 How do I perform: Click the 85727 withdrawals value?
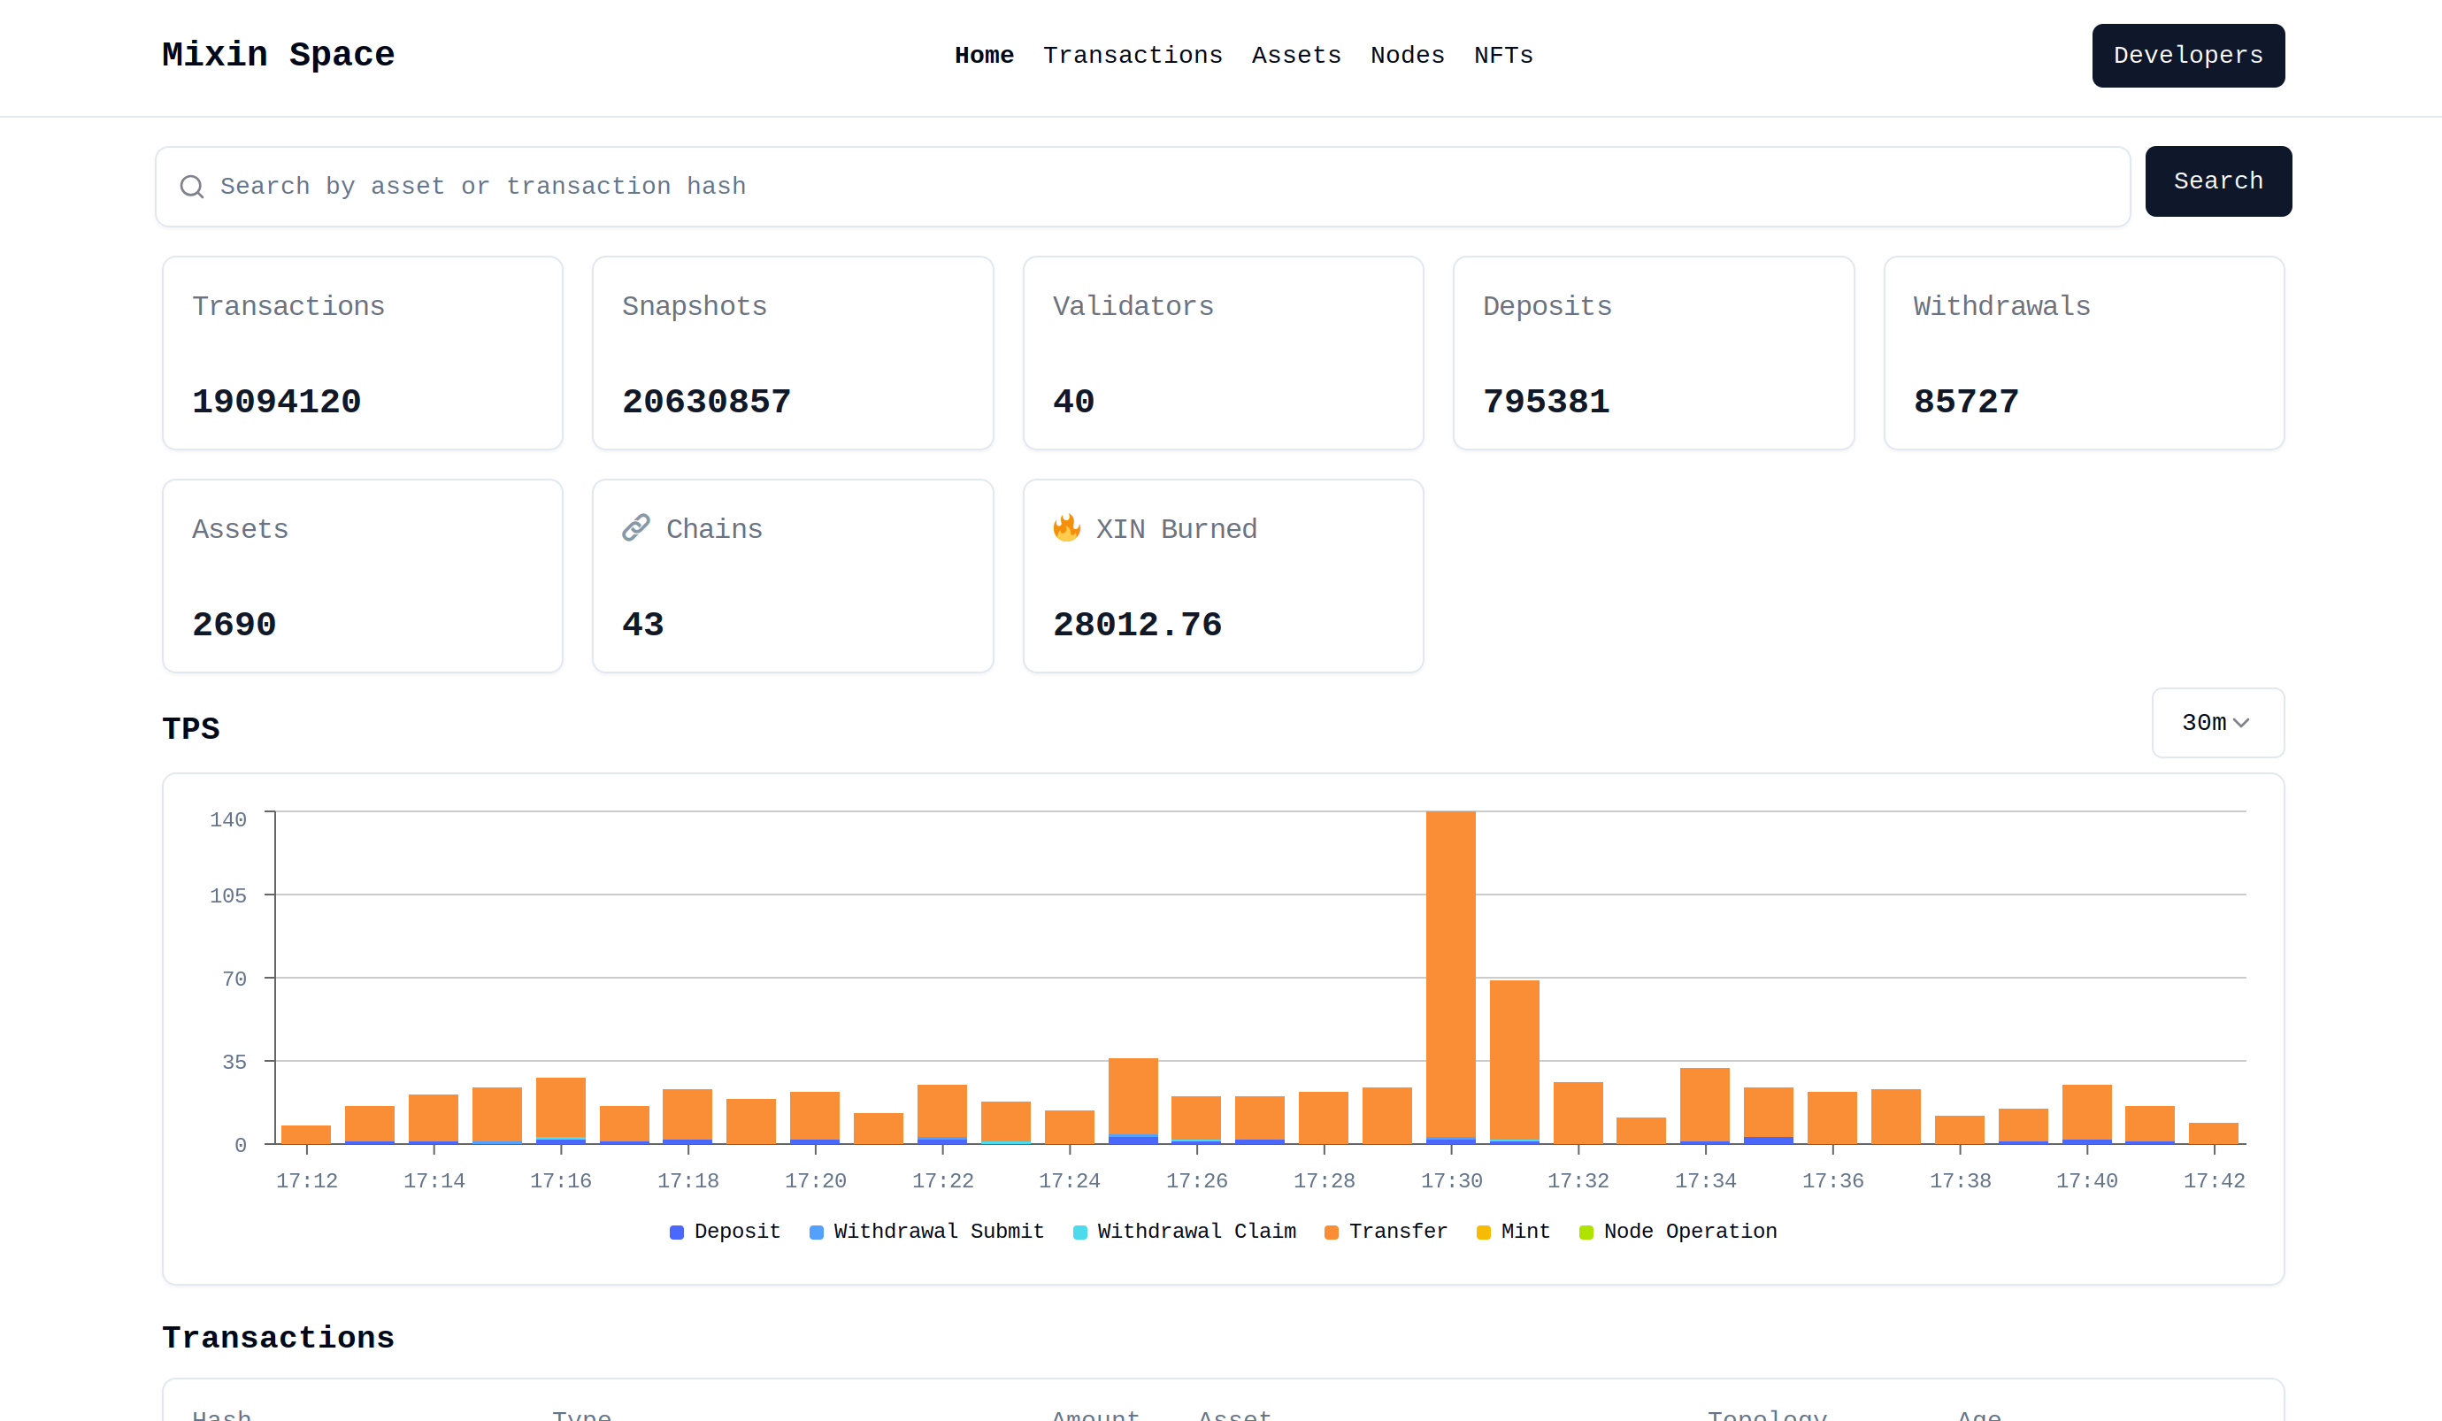point(1966,402)
